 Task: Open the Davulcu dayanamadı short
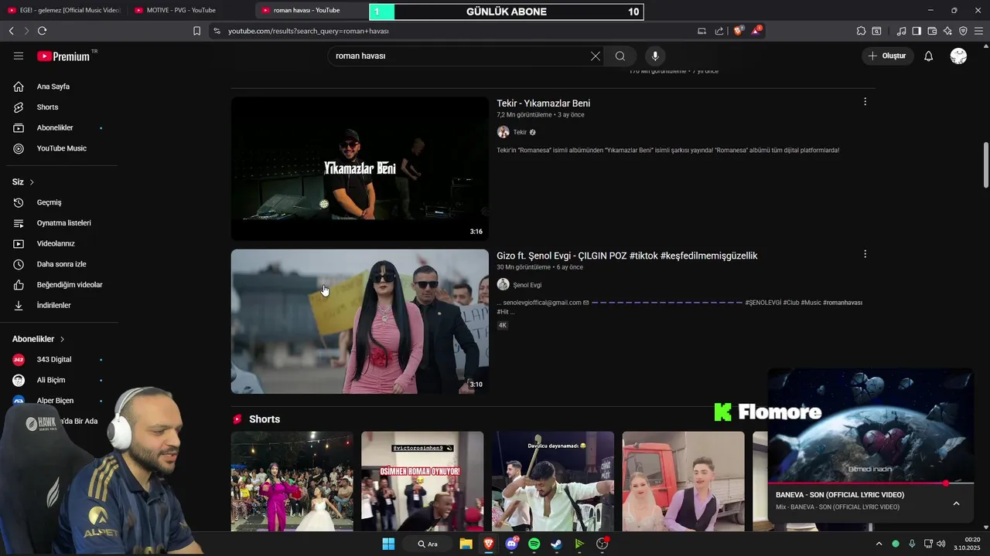tap(553, 481)
